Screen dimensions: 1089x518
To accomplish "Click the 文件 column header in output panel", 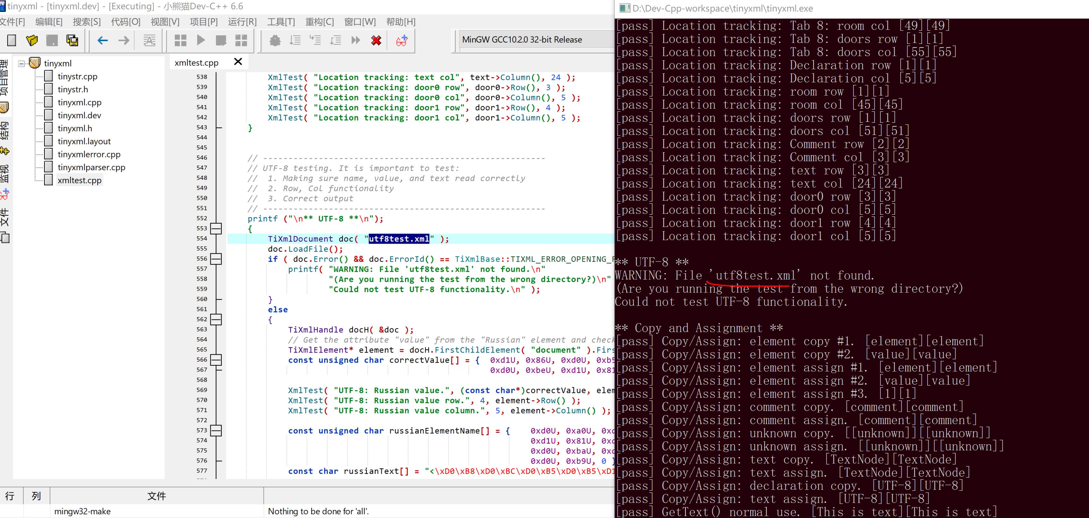I will (156, 496).
